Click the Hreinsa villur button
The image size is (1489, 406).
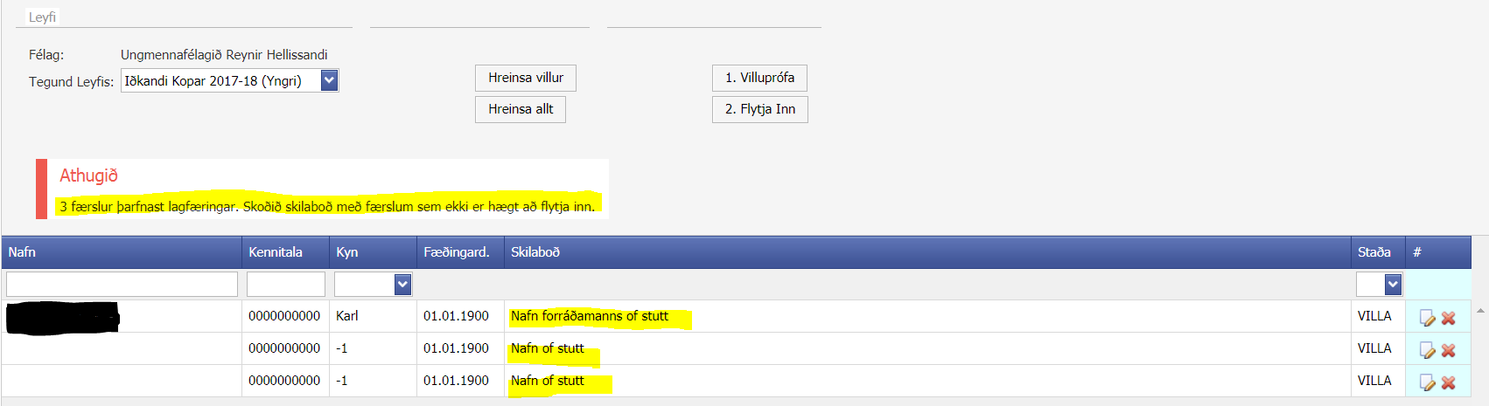pos(526,78)
